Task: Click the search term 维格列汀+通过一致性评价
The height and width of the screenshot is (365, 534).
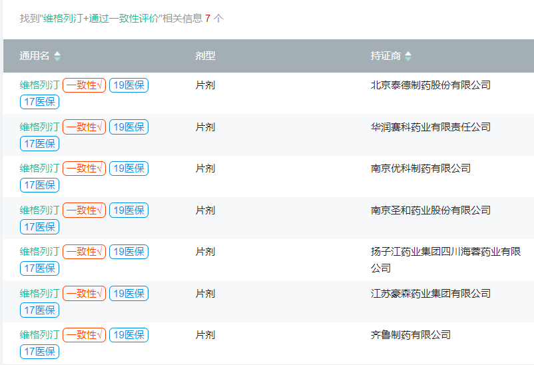Action: [101, 19]
